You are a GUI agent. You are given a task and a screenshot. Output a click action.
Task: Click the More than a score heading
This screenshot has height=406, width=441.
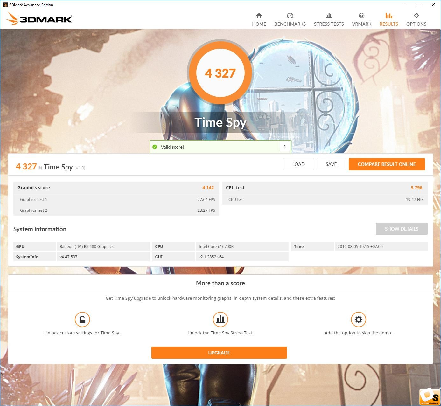tap(220, 283)
